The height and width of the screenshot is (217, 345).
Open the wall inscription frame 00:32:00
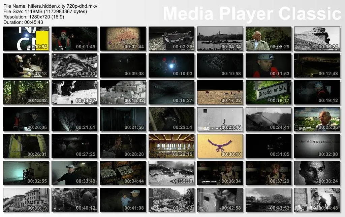pos(317,146)
